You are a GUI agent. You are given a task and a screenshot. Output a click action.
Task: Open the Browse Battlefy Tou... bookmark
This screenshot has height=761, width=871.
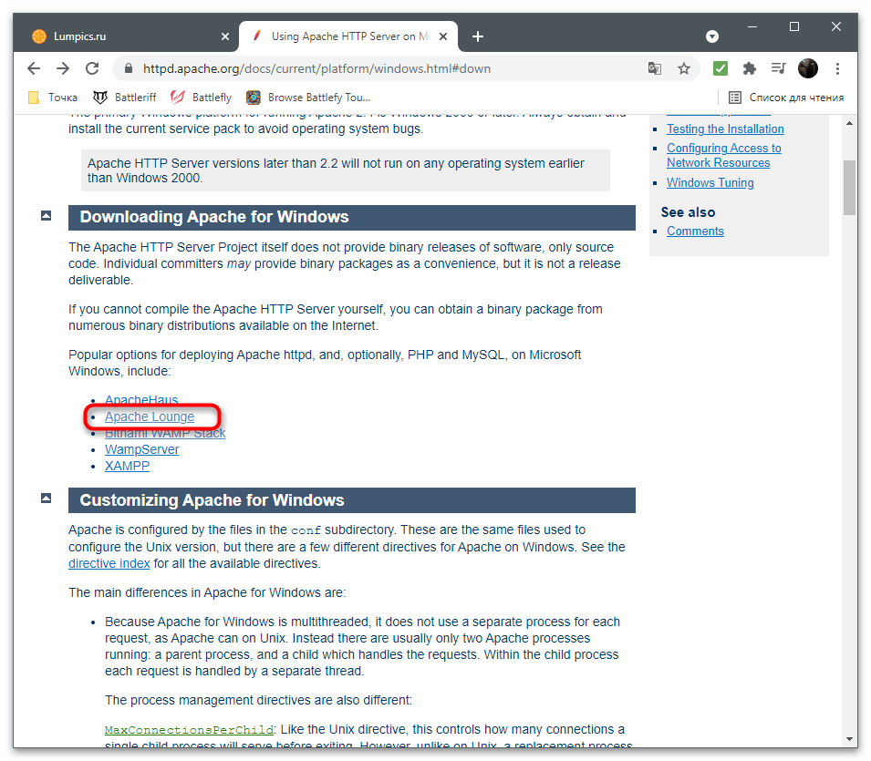pyautogui.click(x=309, y=98)
